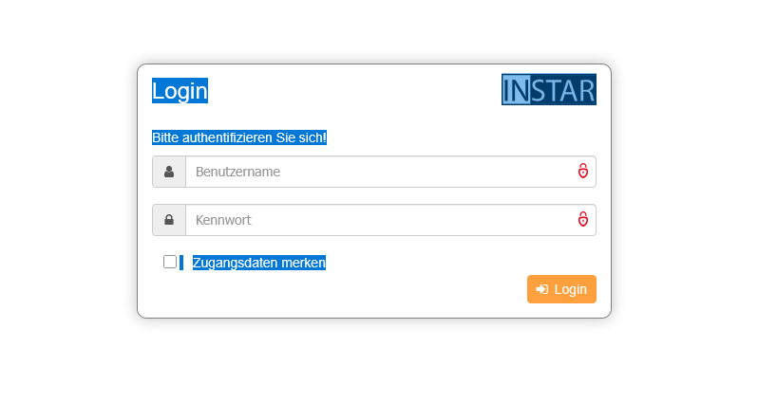Enable the Zugangsdaten merken checkbox
The image size is (758, 402).
[170, 262]
